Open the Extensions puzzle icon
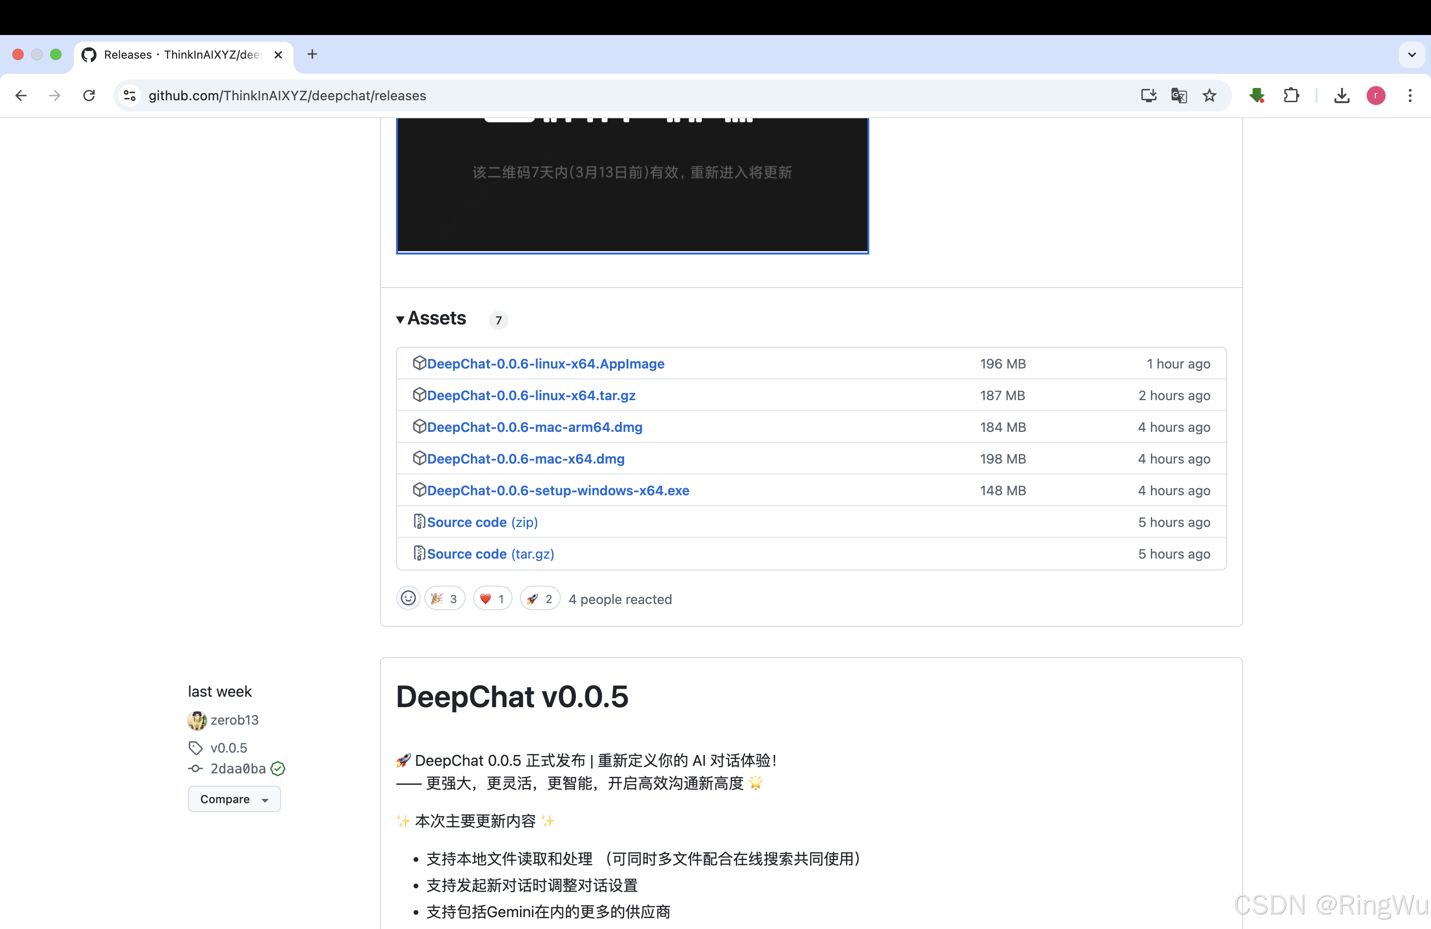The image size is (1431, 929). tap(1291, 96)
